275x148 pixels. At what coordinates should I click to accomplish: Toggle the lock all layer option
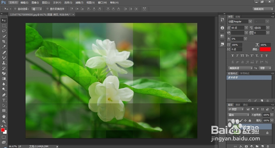click(x=250, y=120)
